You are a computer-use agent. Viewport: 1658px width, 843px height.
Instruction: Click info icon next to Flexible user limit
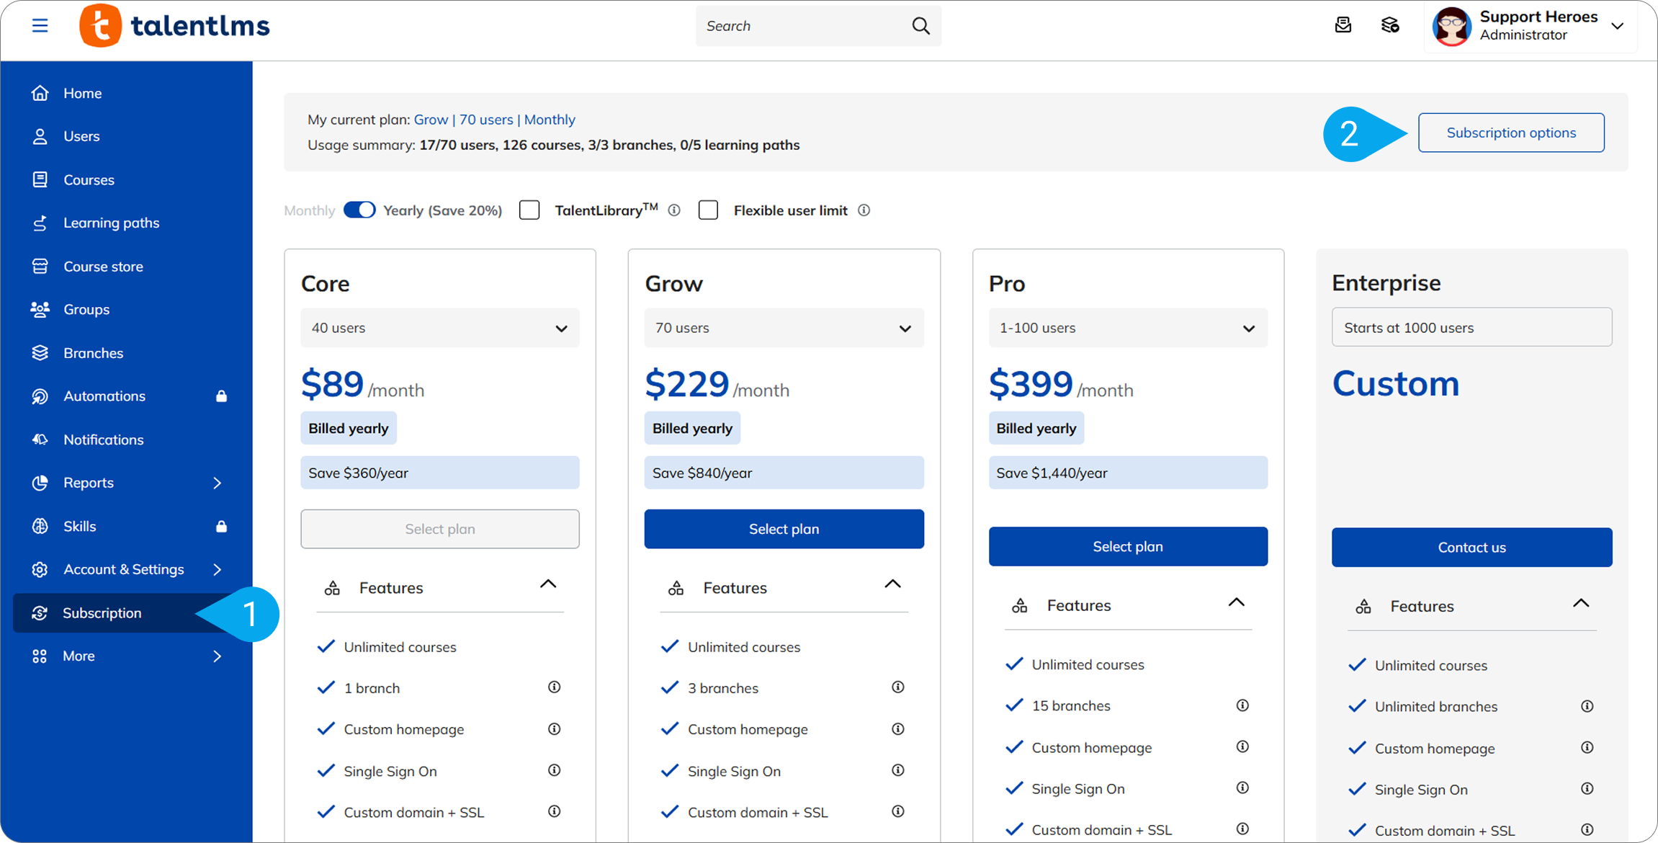[x=864, y=210]
